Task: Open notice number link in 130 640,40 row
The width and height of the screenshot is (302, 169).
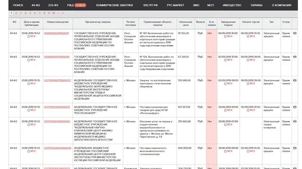Action: 58,80
